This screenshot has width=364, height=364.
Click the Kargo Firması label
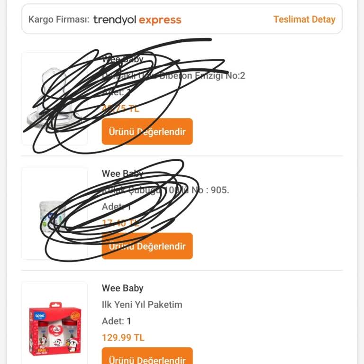pyautogui.click(x=59, y=19)
